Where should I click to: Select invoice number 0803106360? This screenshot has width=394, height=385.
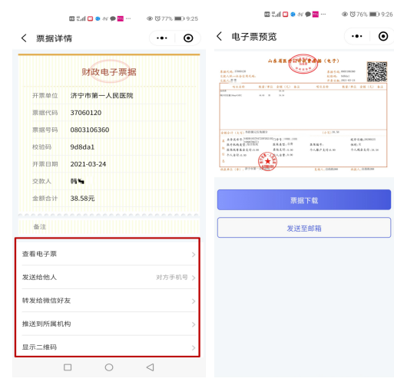(x=90, y=130)
